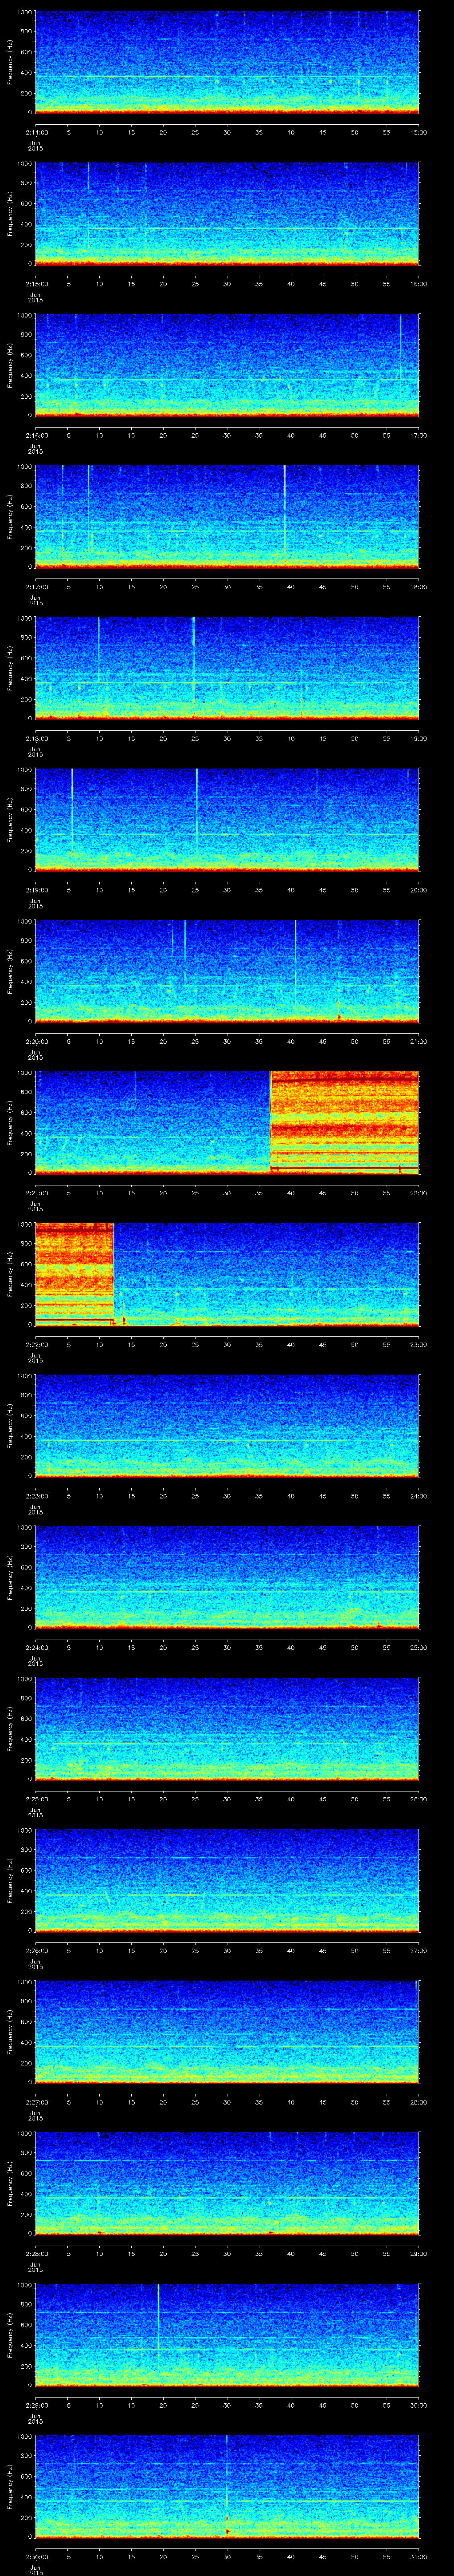This screenshot has height=2576, width=454.
Task: Click the 22:00 end label under the noise burst panel
Action: (419, 1193)
